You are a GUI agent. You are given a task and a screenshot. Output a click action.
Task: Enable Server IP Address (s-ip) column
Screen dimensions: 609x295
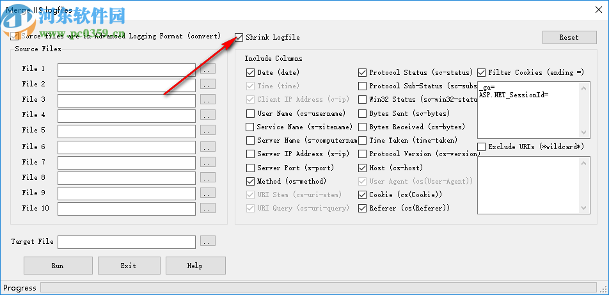(250, 154)
